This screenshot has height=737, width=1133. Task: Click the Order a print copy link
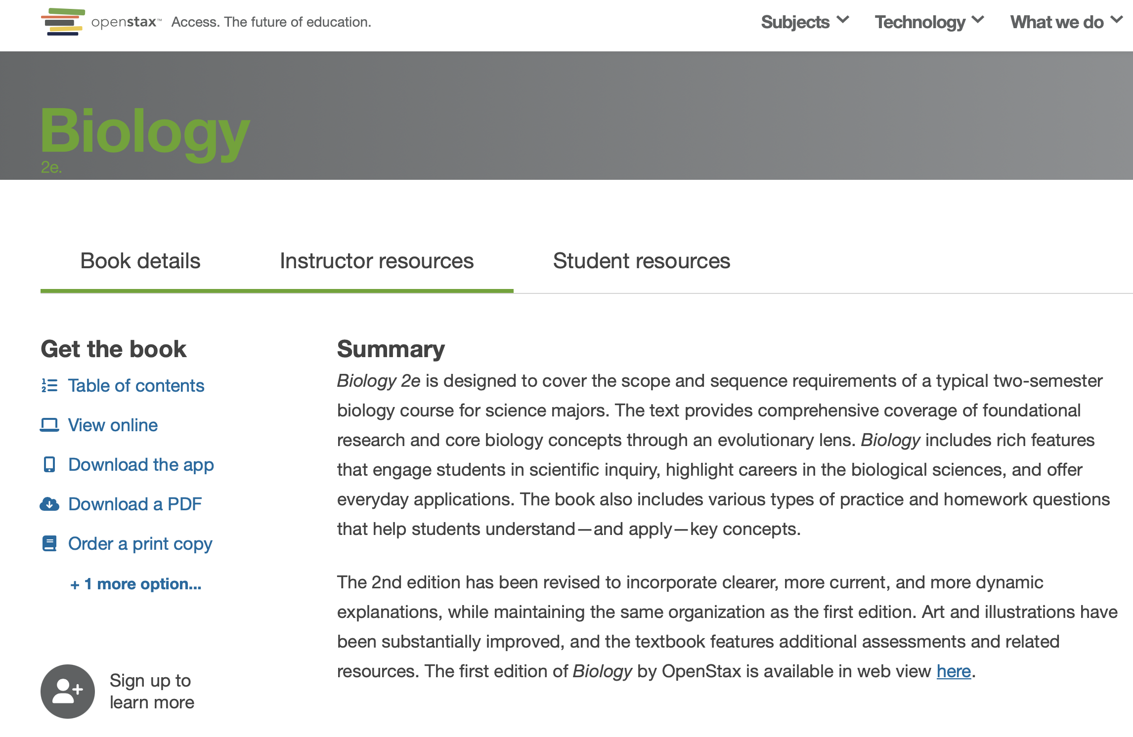pyautogui.click(x=140, y=543)
